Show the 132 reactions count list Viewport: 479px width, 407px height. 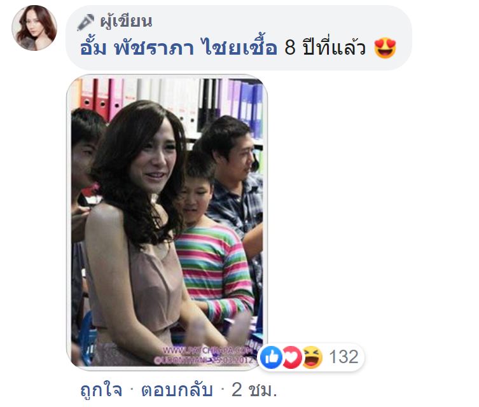click(x=344, y=357)
